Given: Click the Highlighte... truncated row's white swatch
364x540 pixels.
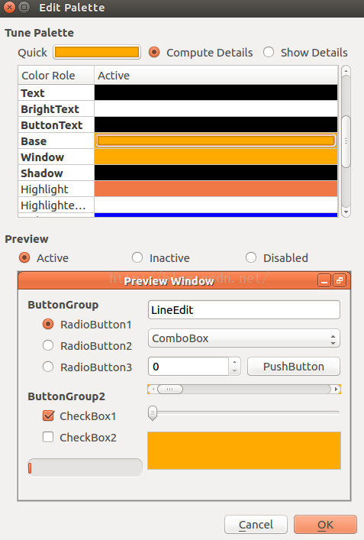Looking at the screenshot, I should [216, 205].
